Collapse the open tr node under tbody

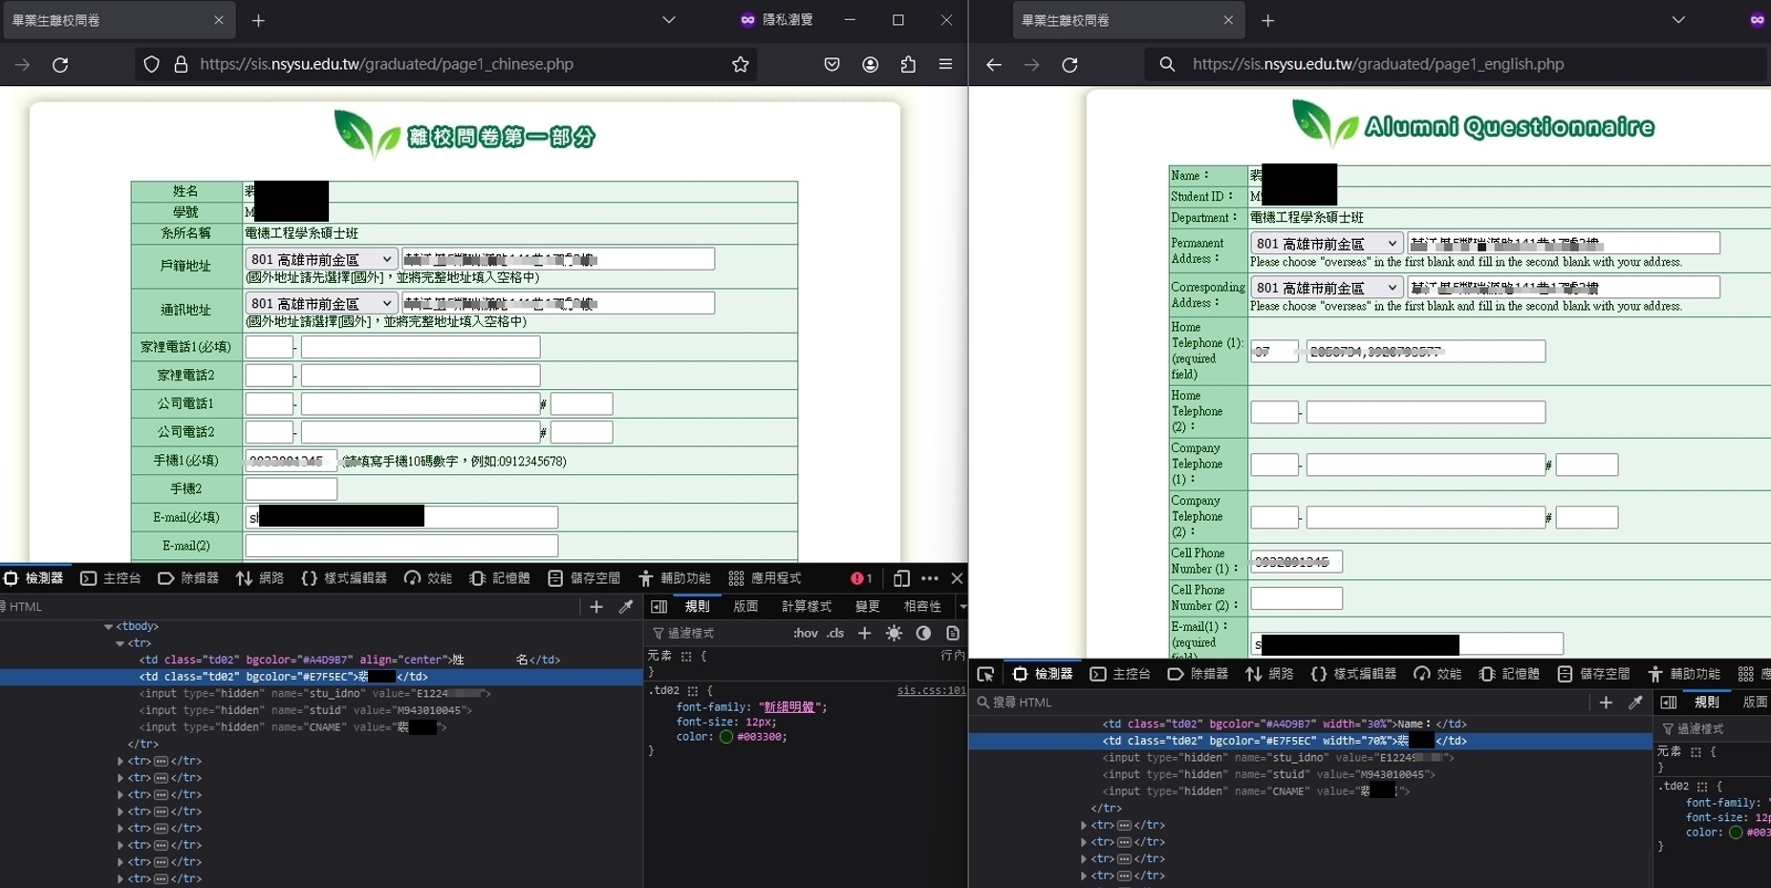coord(119,643)
